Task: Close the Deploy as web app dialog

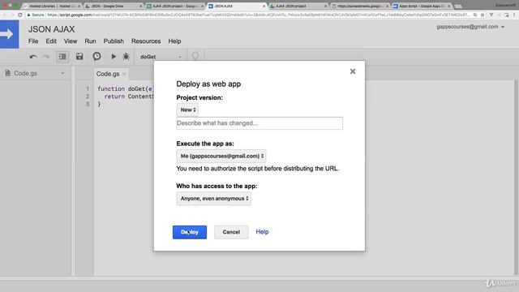Action: pyautogui.click(x=353, y=71)
